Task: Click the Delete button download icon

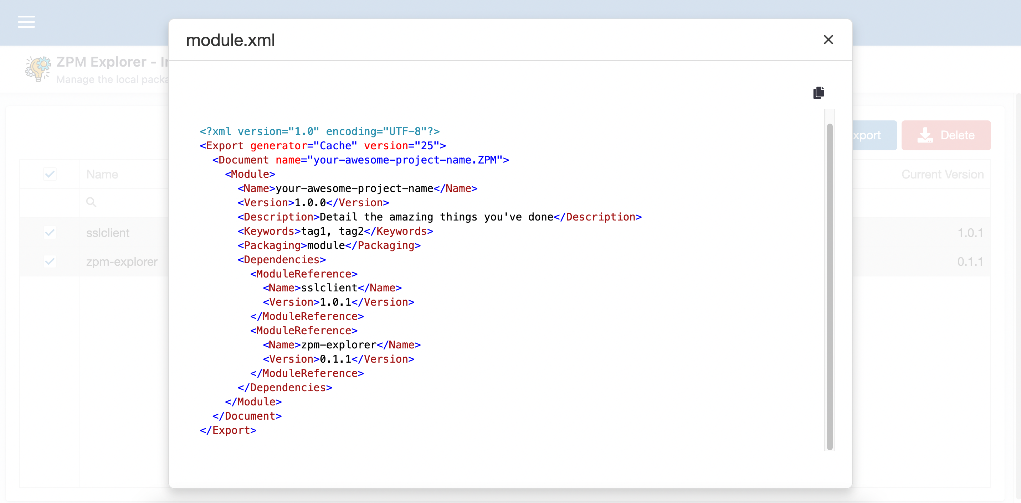Action: coord(925,135)
